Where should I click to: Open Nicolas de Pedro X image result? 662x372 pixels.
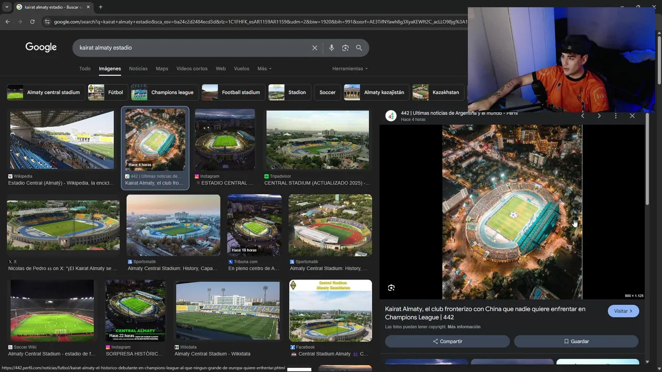click(63, 226)
